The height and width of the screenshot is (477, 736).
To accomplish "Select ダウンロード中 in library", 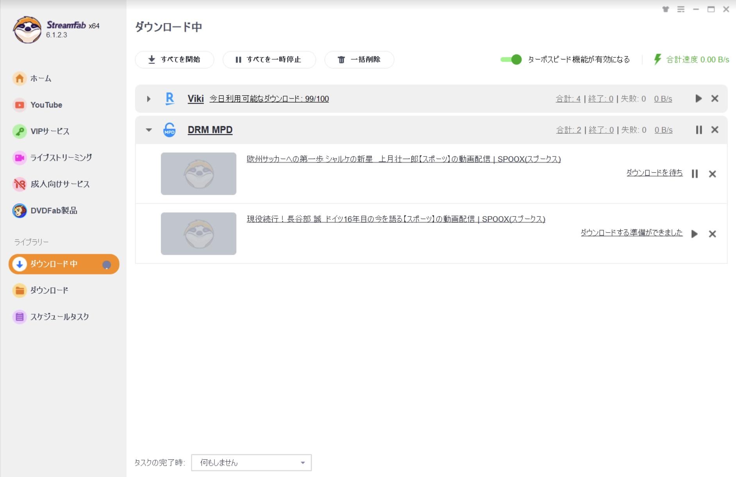I will 64,264.
